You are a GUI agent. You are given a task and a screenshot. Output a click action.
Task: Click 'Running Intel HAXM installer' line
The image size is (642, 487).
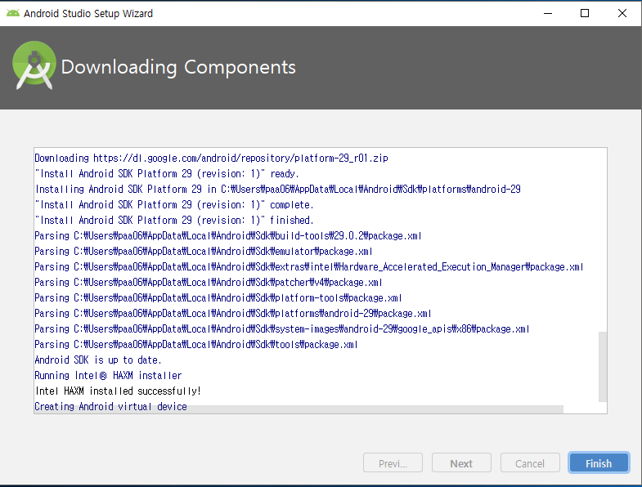[108, 376]
